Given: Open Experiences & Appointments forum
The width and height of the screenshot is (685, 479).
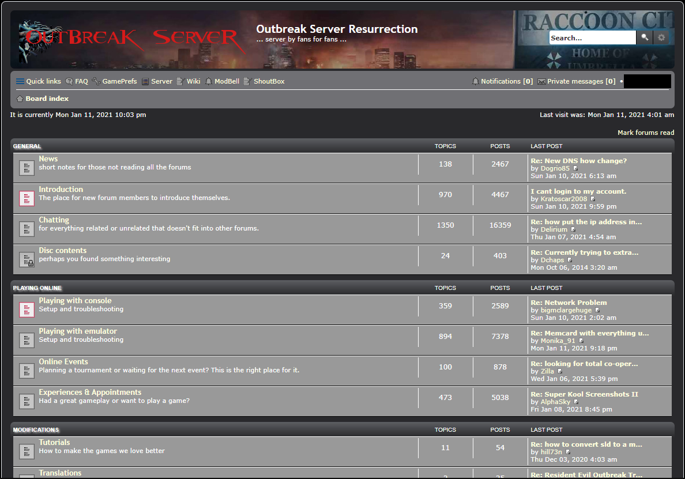Looking at the screenshot, I should point(90,393).
